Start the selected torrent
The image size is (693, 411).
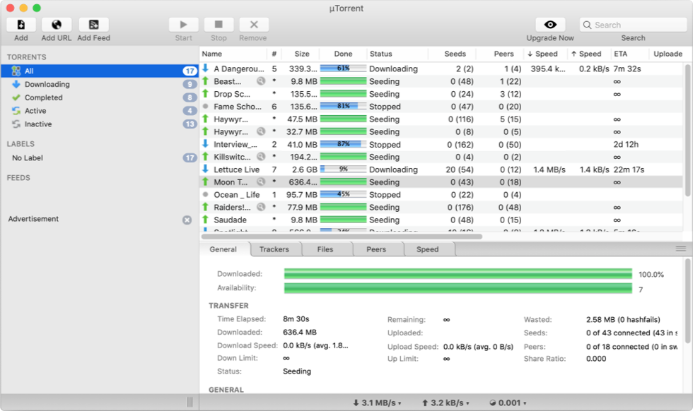(x=183, y=23)
